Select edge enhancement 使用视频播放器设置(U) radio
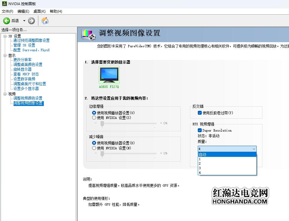289x221 pixels. coord(94,113)
